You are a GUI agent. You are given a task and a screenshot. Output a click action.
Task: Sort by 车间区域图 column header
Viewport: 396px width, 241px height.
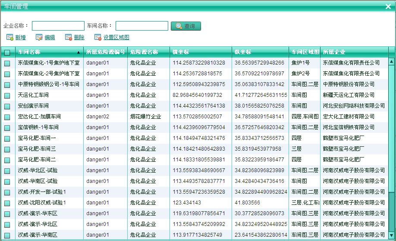pos(305,52)
